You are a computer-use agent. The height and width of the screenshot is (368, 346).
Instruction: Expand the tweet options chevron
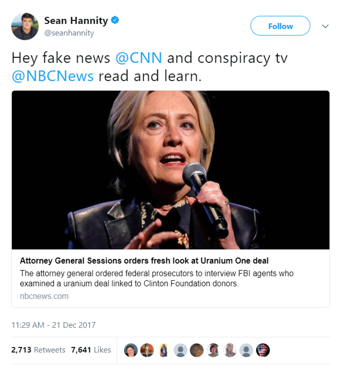[x=325, y=26]
